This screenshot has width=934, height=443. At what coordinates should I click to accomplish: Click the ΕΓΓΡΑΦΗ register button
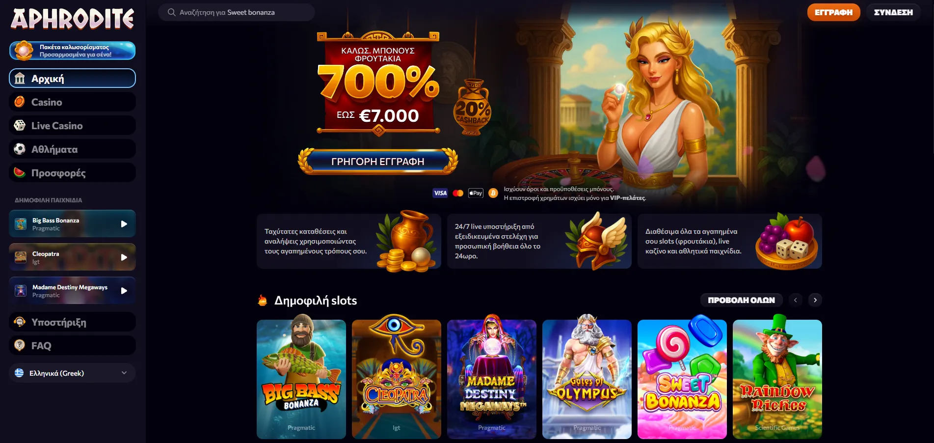(833, 12)
